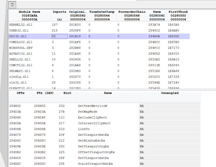Select the SetViewportOrgEx function row

(x=104, y=146)
